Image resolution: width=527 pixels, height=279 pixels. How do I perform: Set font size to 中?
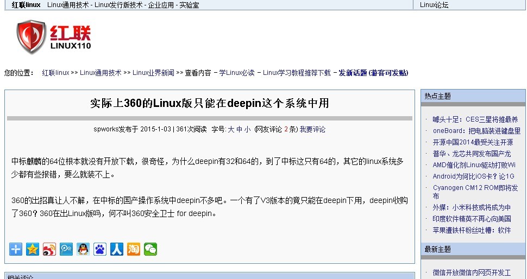(239, 130)
